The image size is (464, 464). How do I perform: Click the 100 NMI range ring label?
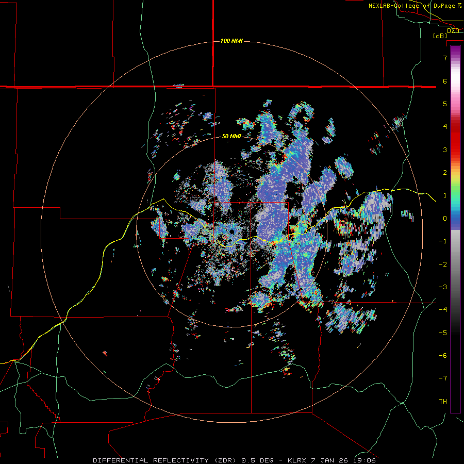[x=231, y=41]
